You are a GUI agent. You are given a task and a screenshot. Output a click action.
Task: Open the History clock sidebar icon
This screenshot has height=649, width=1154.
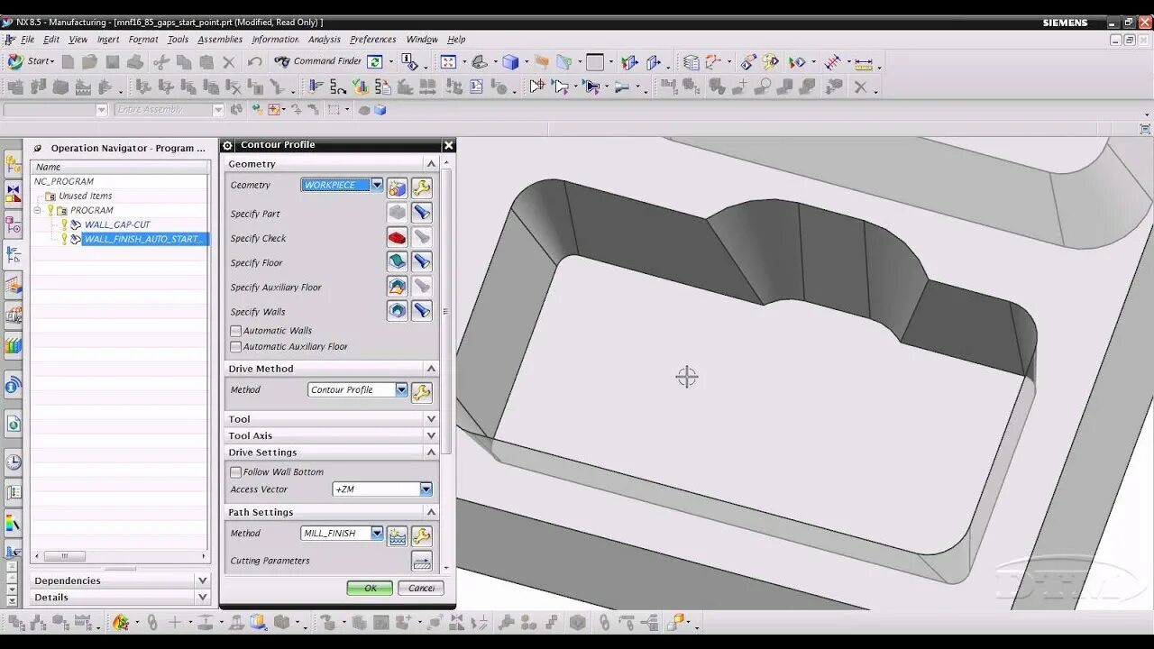14,462
